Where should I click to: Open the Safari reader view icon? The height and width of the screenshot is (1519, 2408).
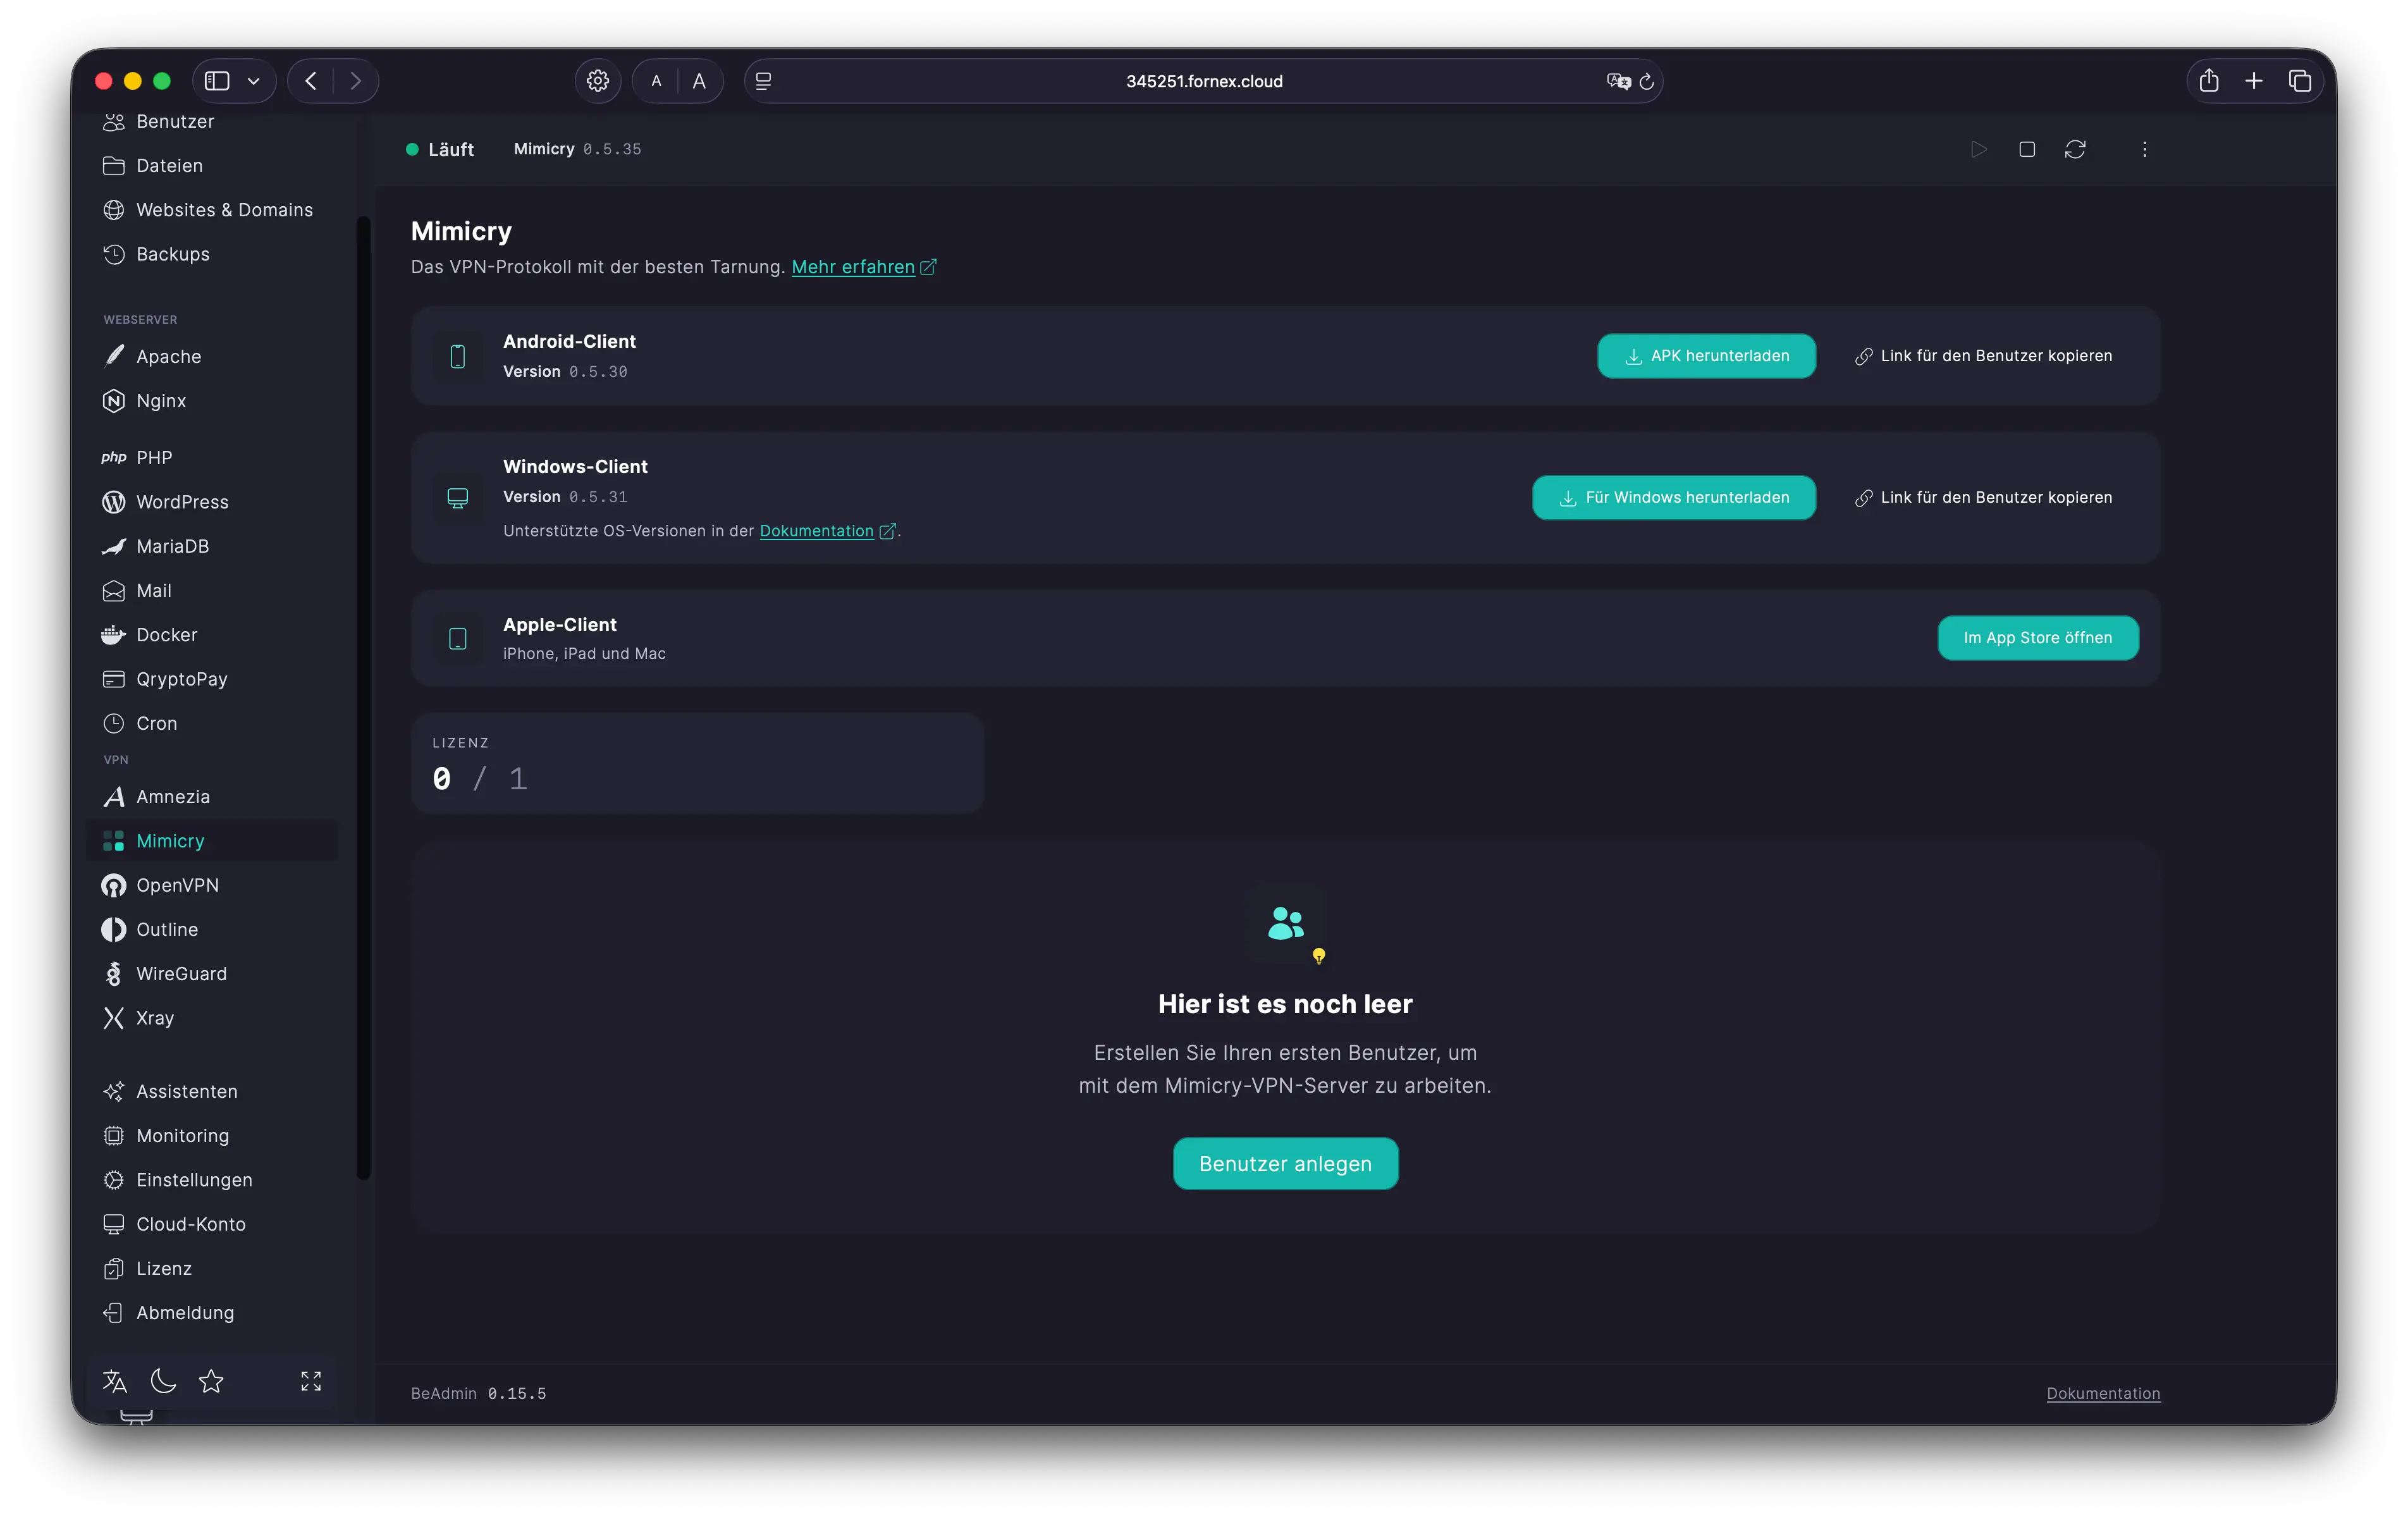[x=764, y=81]
